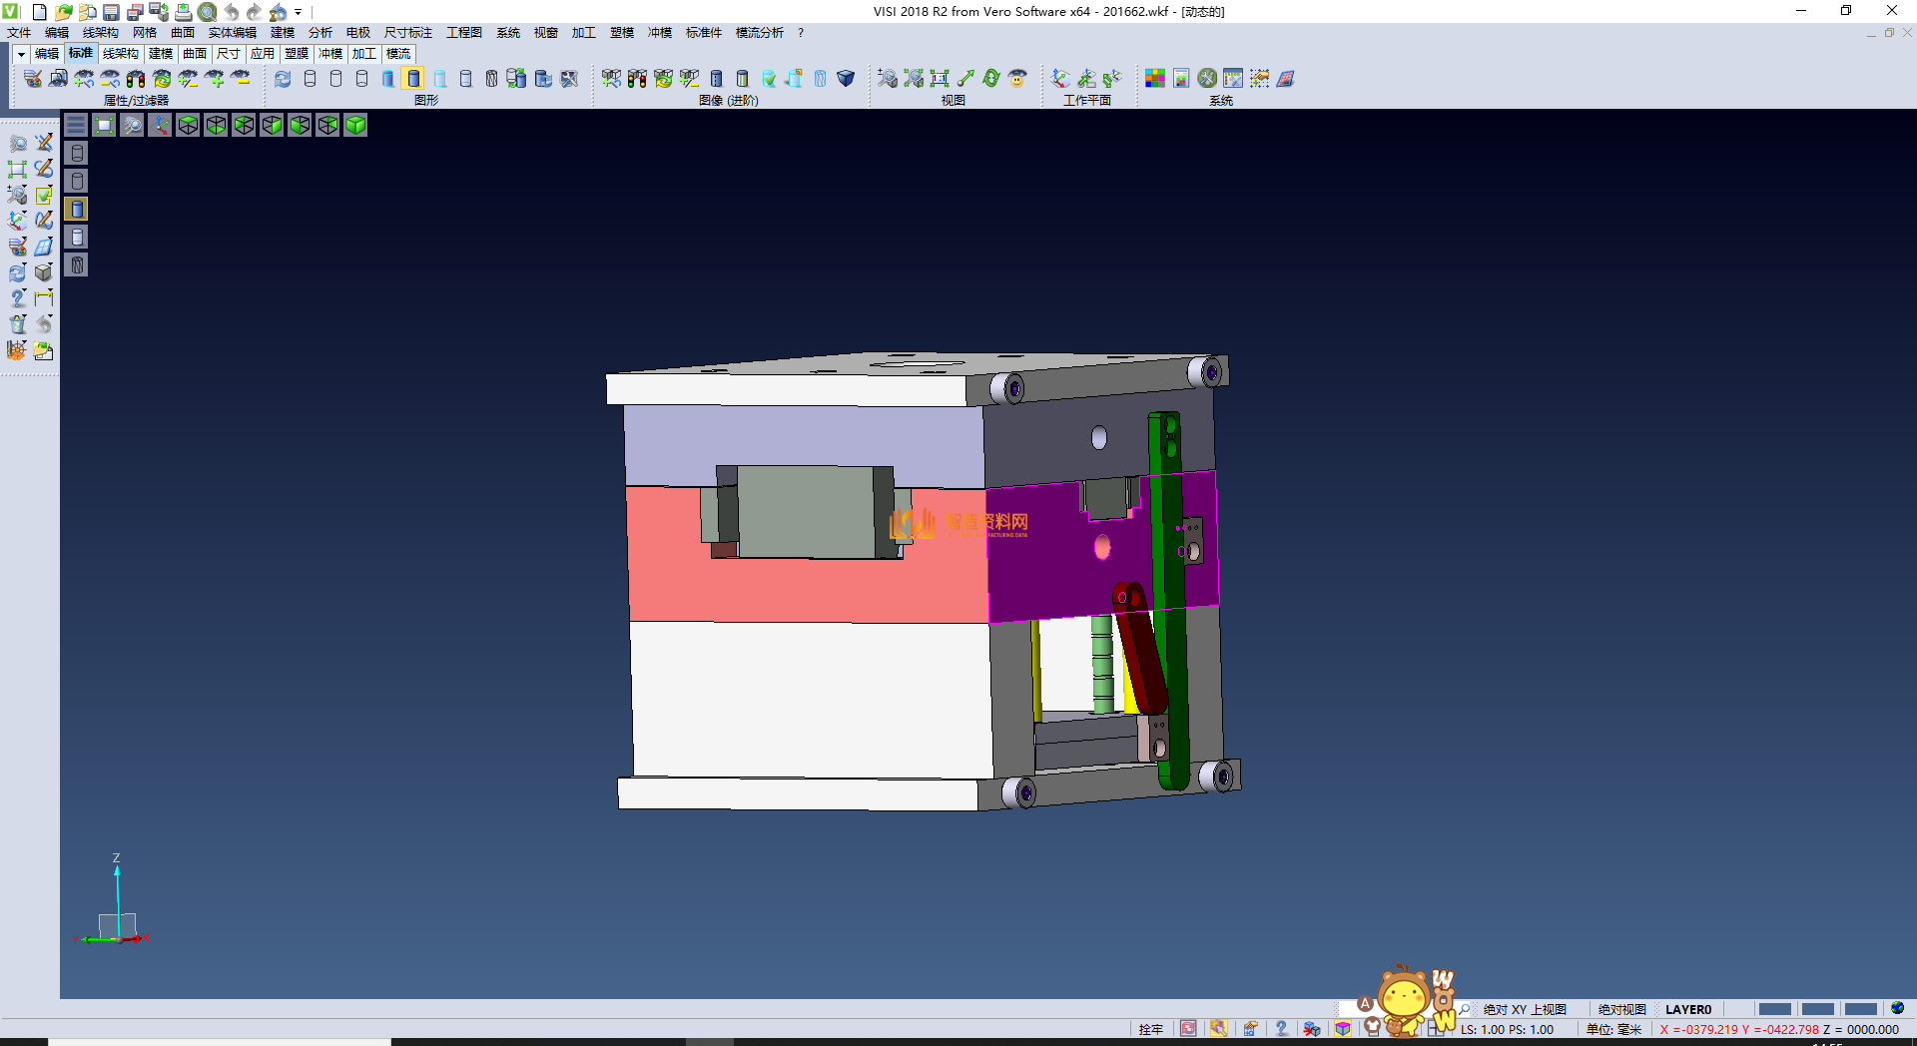The width and height of the screenshot is (1917, 1046).
Task: Click the solid green isometric view cube
Action: pyautogui.click(x=355, y=125)
